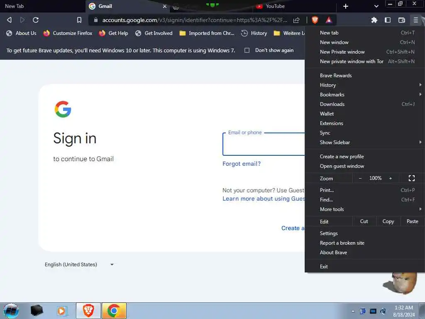Open the History bookmark with clock icon

tap(254, 33)
